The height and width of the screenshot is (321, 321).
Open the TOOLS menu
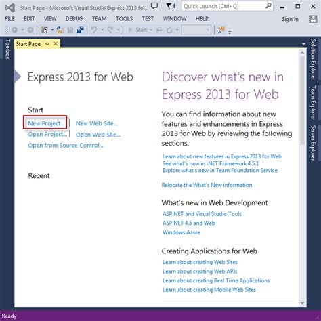click(125, 19)
